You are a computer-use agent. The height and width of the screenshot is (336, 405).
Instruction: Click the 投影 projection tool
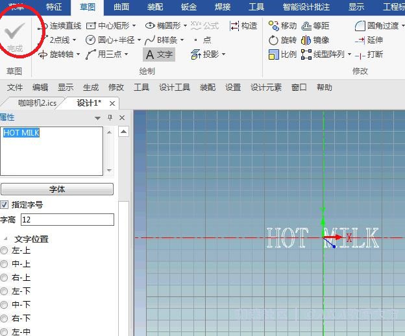point(205,54)
